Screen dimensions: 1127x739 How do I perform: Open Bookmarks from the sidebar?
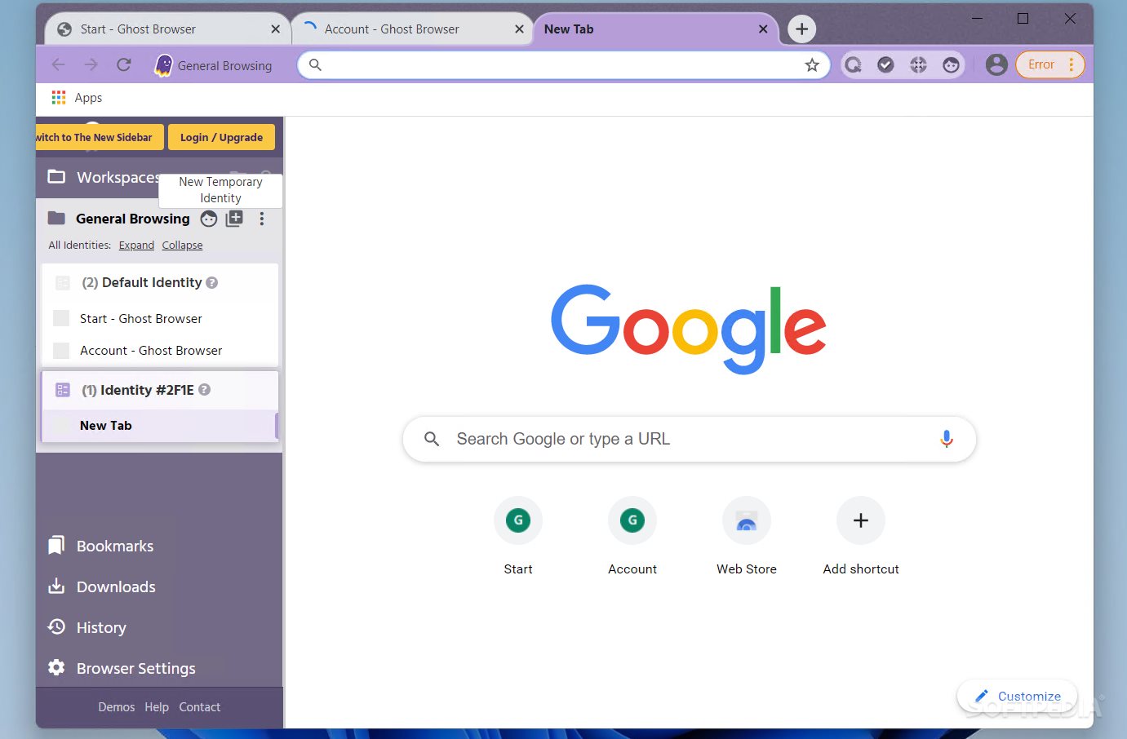coord(101,546)
